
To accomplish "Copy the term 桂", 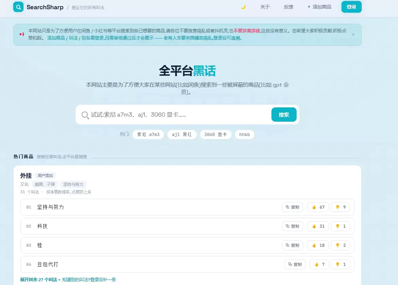I will point(293,245).
